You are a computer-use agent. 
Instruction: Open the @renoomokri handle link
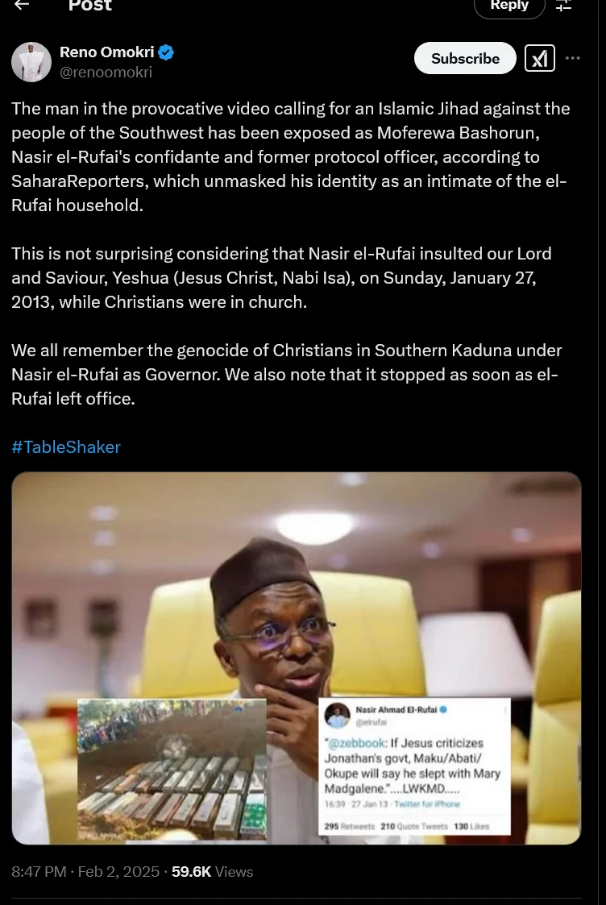click(106, 73)
